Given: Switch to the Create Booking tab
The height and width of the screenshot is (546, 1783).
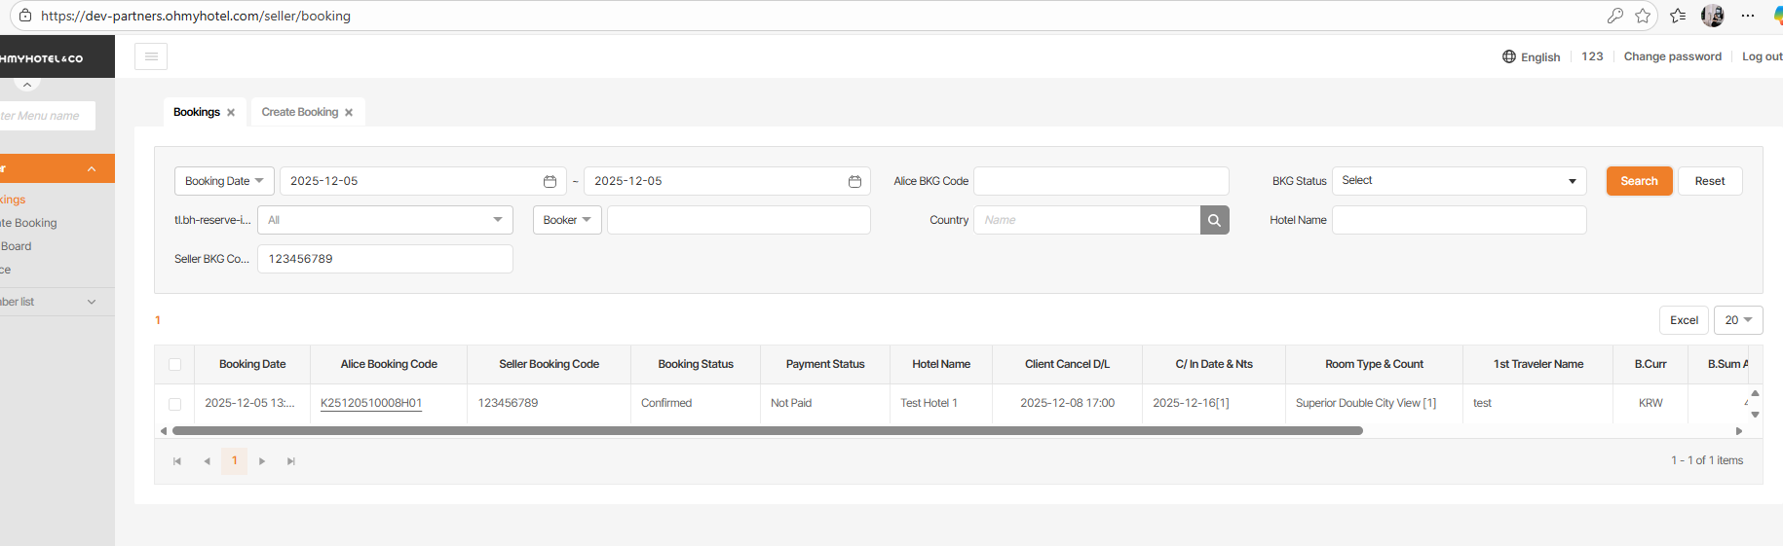Looking at the screenshot, I should 299,112.
